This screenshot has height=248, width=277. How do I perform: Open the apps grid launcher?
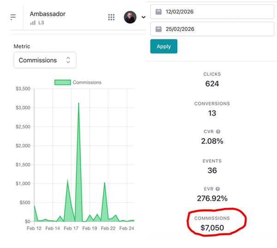pos(111,17)
